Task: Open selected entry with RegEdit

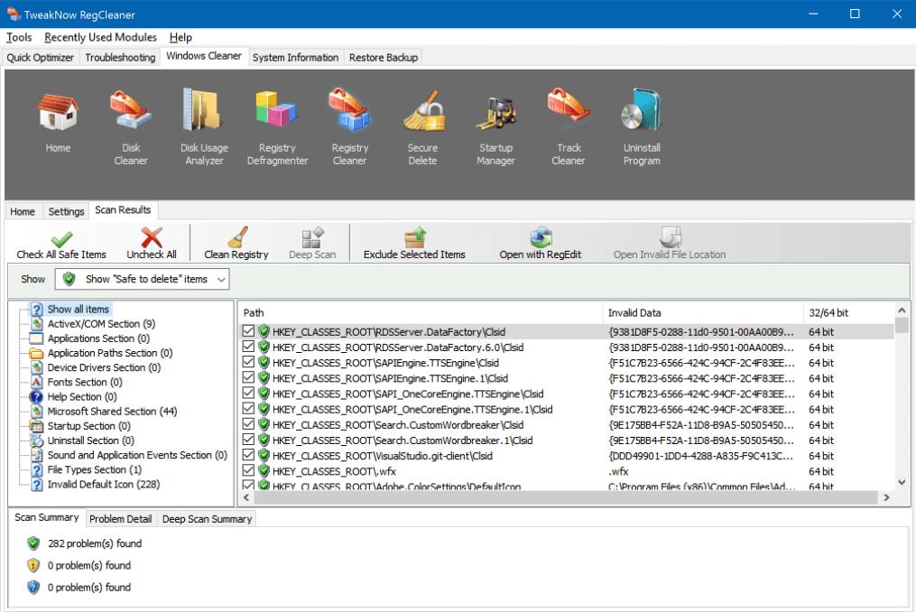Action: click(x=541, y=243)
